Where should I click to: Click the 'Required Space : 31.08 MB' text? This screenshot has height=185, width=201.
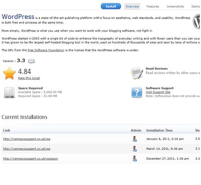coord(38,96)
